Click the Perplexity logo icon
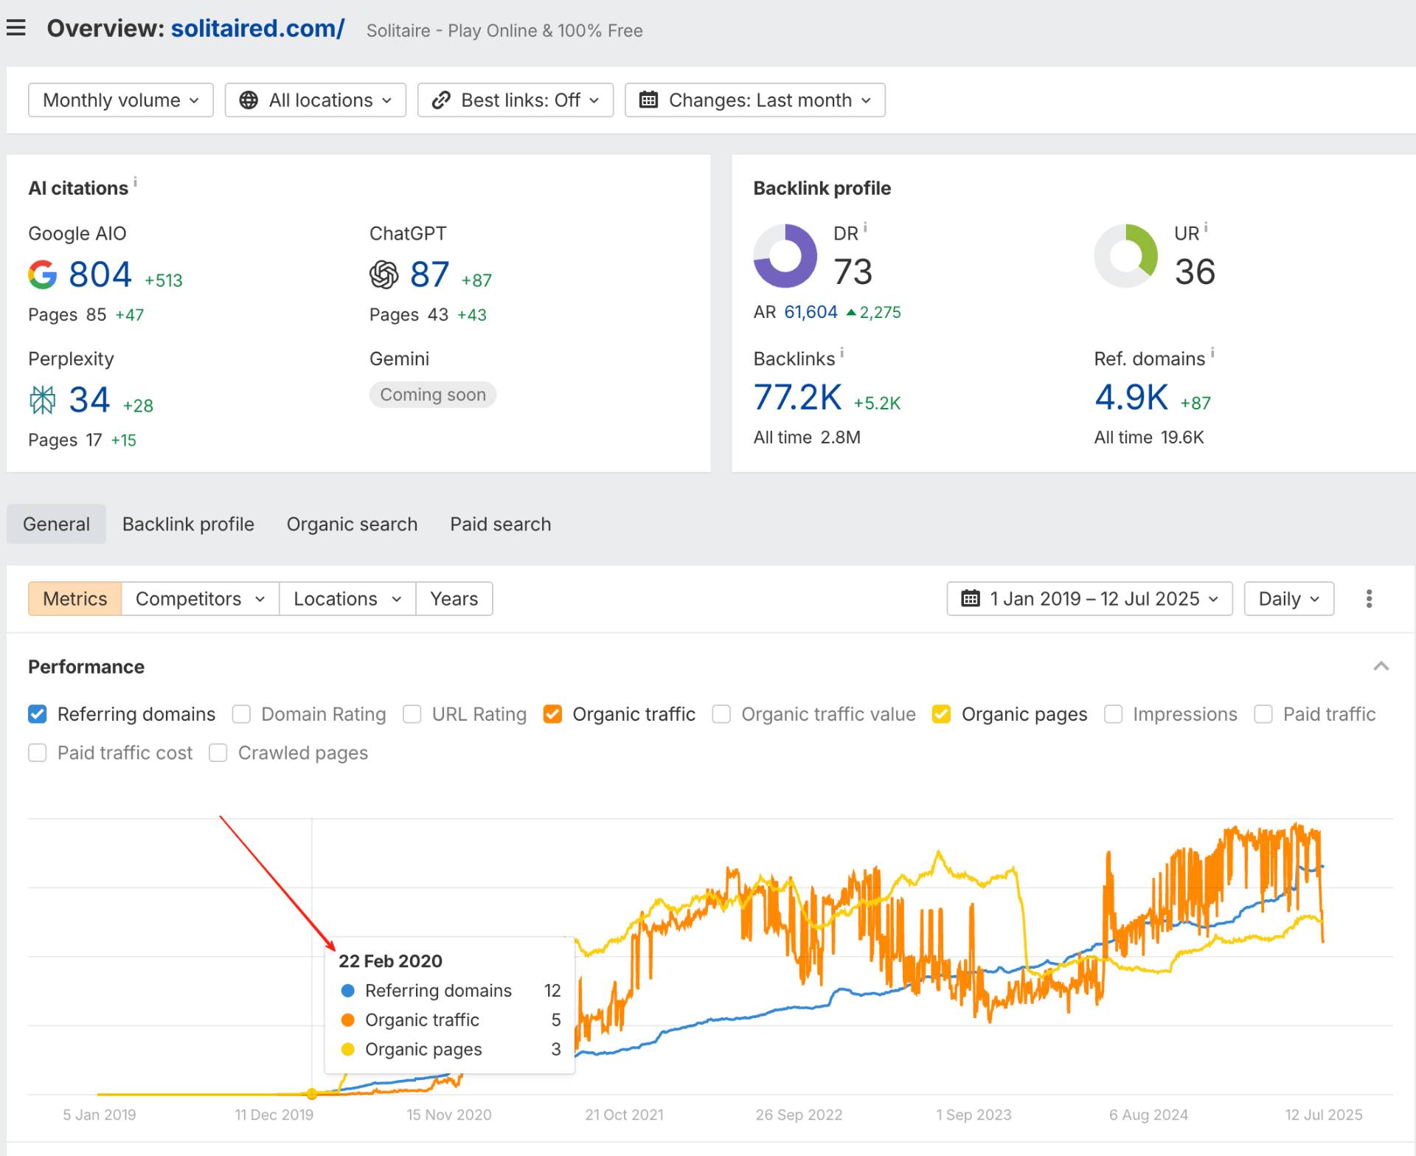1416x1156 pixels. pyautogui.click(x=43, y=400)
